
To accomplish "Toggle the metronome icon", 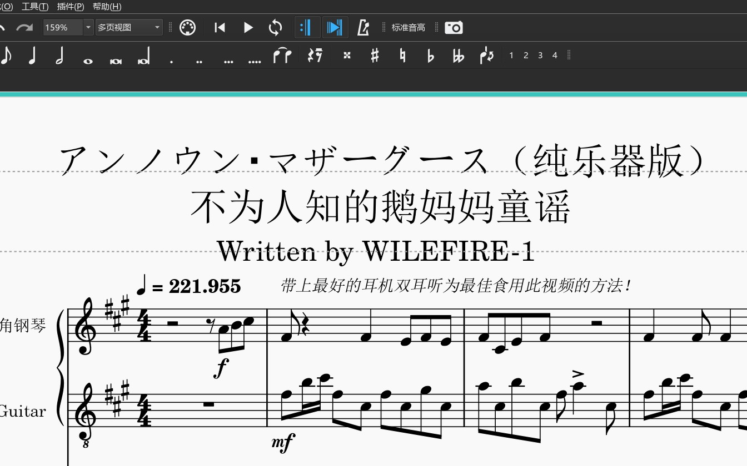I will point(363,27).
